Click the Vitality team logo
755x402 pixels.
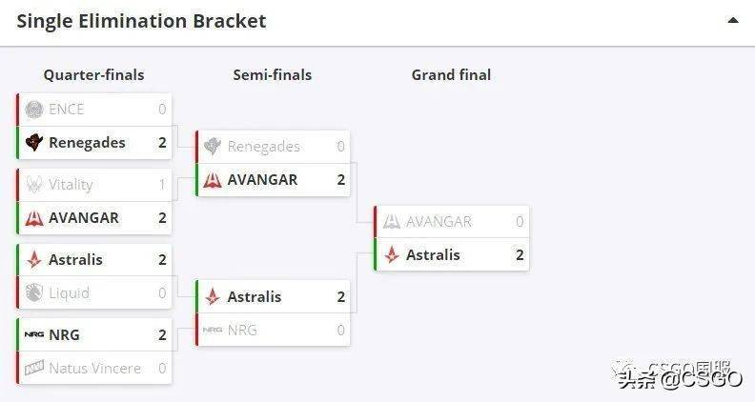point(34,185)
